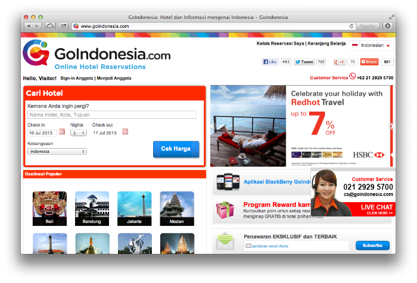Click the orange Share button
This screenshot has width=417, height=283.
point(369,62)
